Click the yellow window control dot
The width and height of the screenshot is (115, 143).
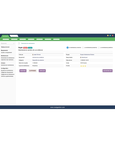tap(108, 35)
